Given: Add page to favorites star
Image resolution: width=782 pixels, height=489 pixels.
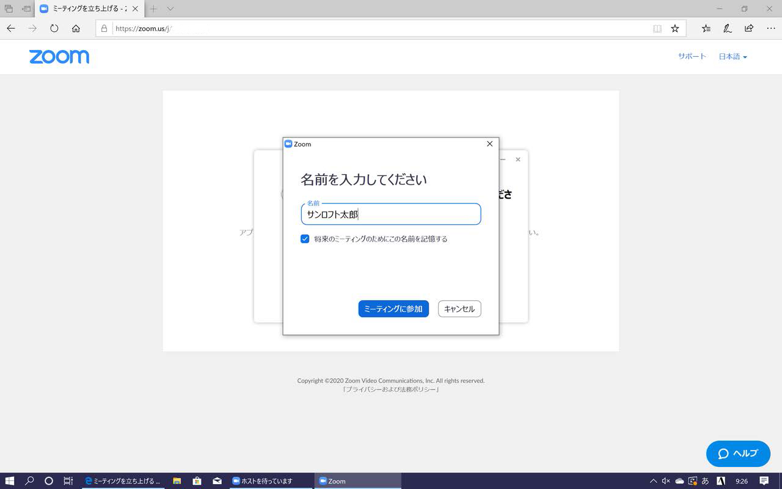Looking at the screenshot, I should coord(675,28).
